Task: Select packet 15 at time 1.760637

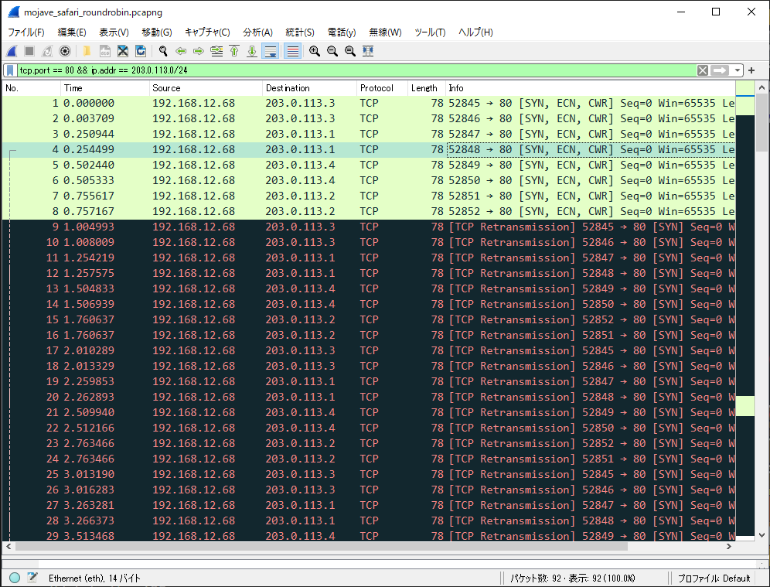Action: coord(368,319)
